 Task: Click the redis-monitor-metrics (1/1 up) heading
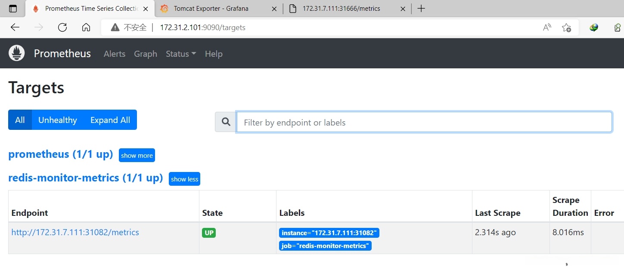pos(86,178)
